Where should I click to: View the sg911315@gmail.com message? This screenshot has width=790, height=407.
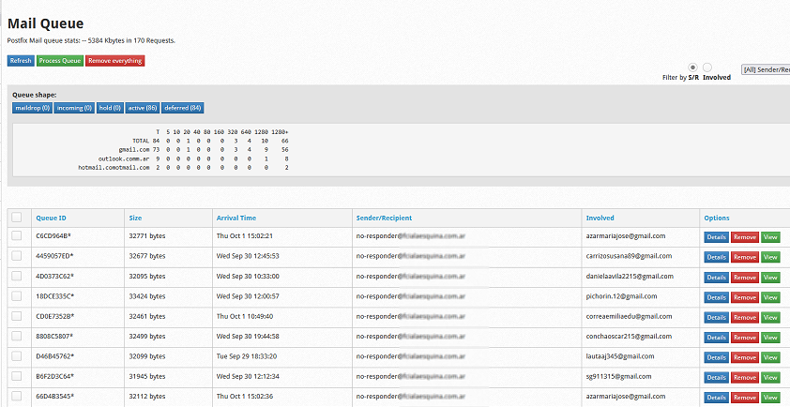tap(770, 378)
